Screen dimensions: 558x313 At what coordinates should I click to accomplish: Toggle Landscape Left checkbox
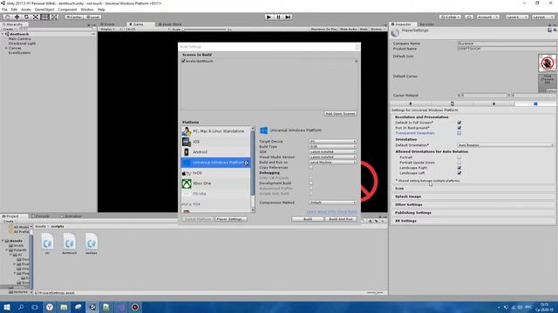click(459, 173)
